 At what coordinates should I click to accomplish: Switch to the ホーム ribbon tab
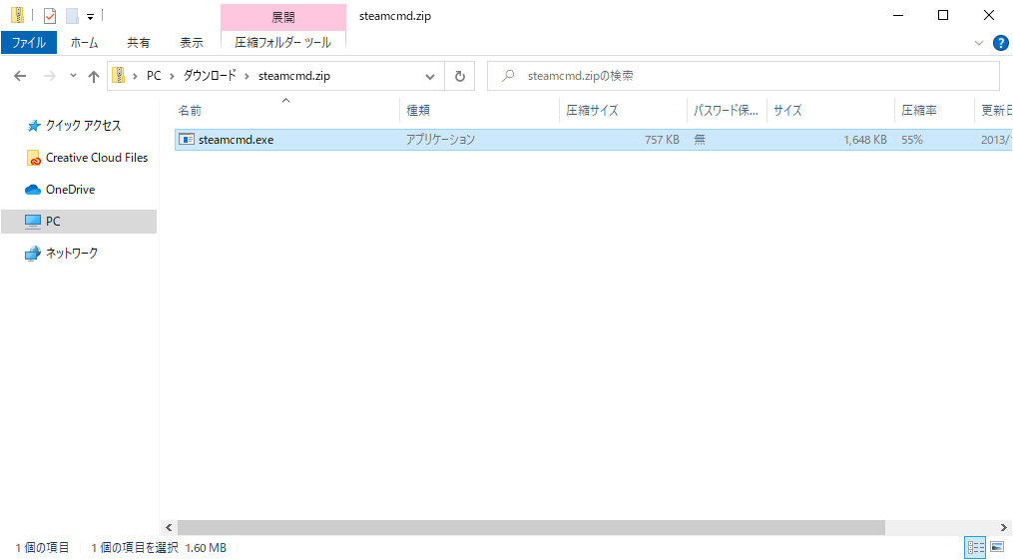[84, 43]
